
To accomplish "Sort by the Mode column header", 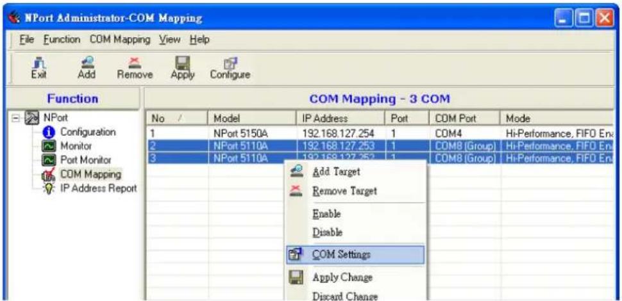I will point(558,118).
